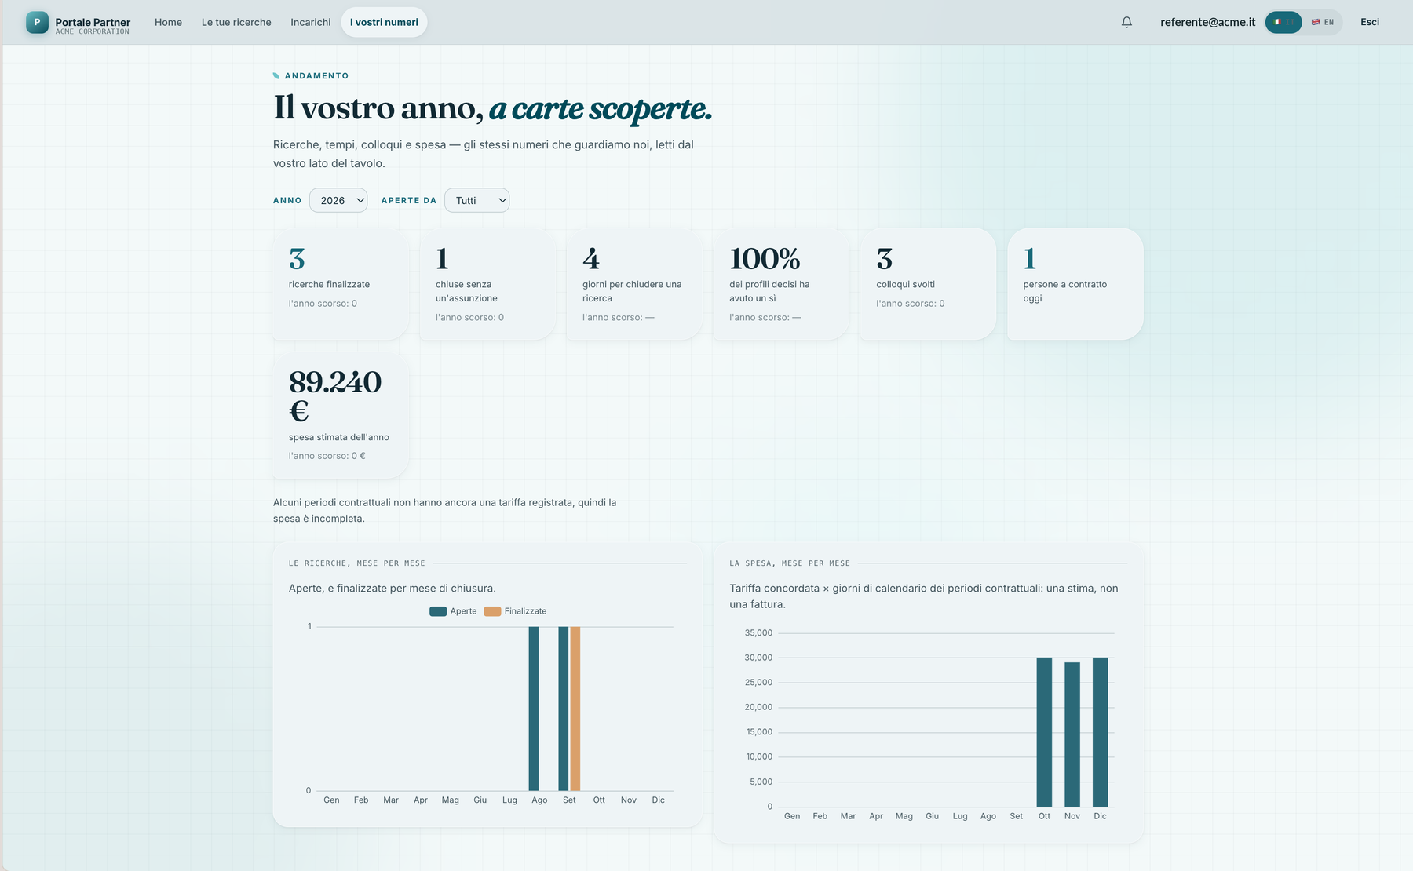Image resolution: width=1413 pixels, height=871 pixels.
Task: Click the Nov spending bar
Action: pos(1072,734)
